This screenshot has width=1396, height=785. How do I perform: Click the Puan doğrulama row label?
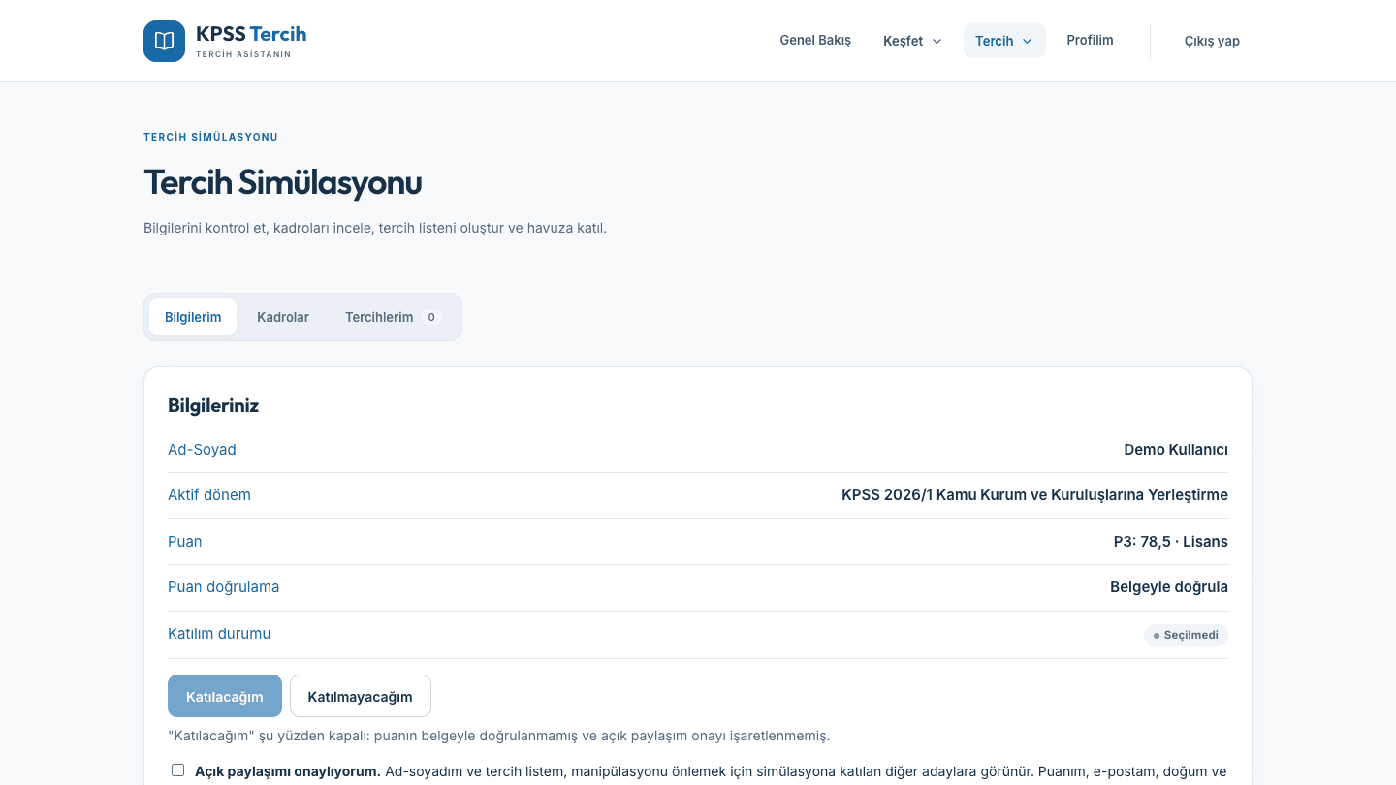coord(224,587)
